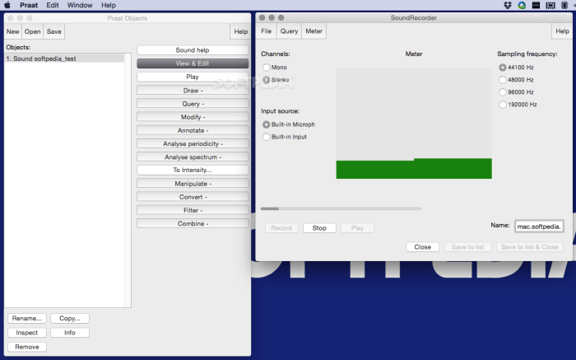Open the Window menu in the menu bar
The image size is (576, 360).
[80, 5]
